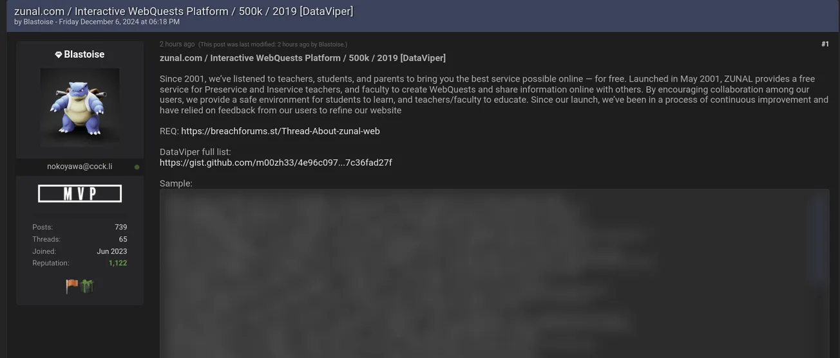The image size is (840, 358).
Task: Click the green online status dot
Action: coord(137,167)
